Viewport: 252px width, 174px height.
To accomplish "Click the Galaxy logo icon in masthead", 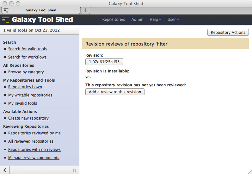I will (6, 20).
